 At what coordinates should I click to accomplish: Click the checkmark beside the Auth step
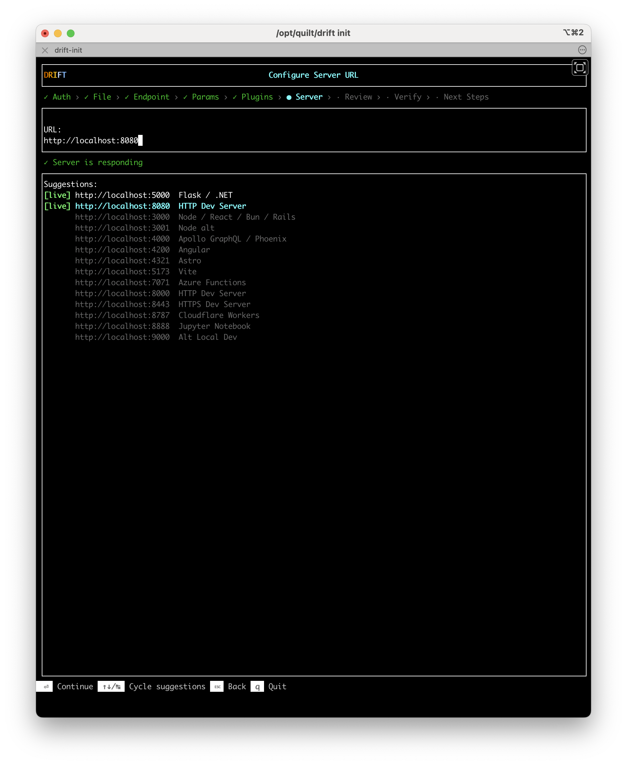46,97
